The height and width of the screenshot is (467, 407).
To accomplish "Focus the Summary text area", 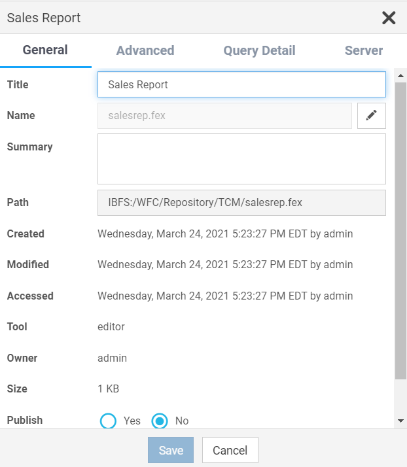I will click(x=241, y=159).
